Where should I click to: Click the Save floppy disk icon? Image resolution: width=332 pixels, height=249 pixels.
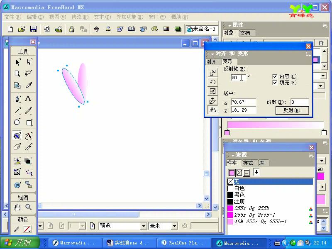click(33, 29)
